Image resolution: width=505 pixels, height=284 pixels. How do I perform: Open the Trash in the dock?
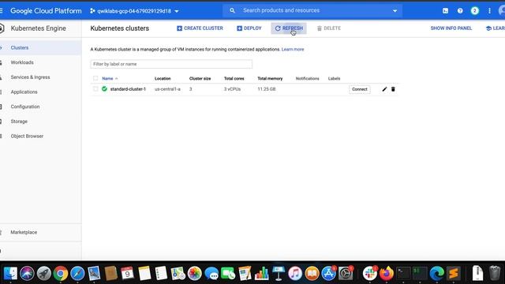pos(495,274)
